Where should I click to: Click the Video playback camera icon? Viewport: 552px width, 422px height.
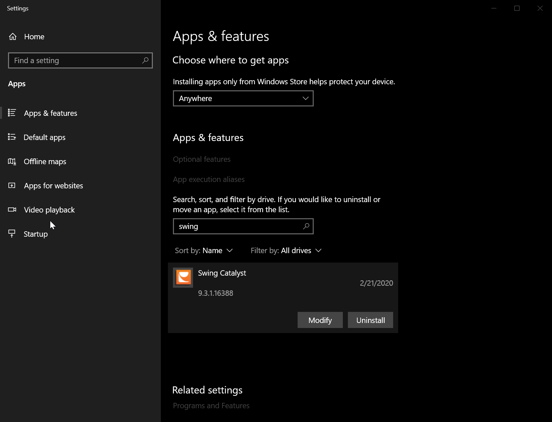pos(12,209)
